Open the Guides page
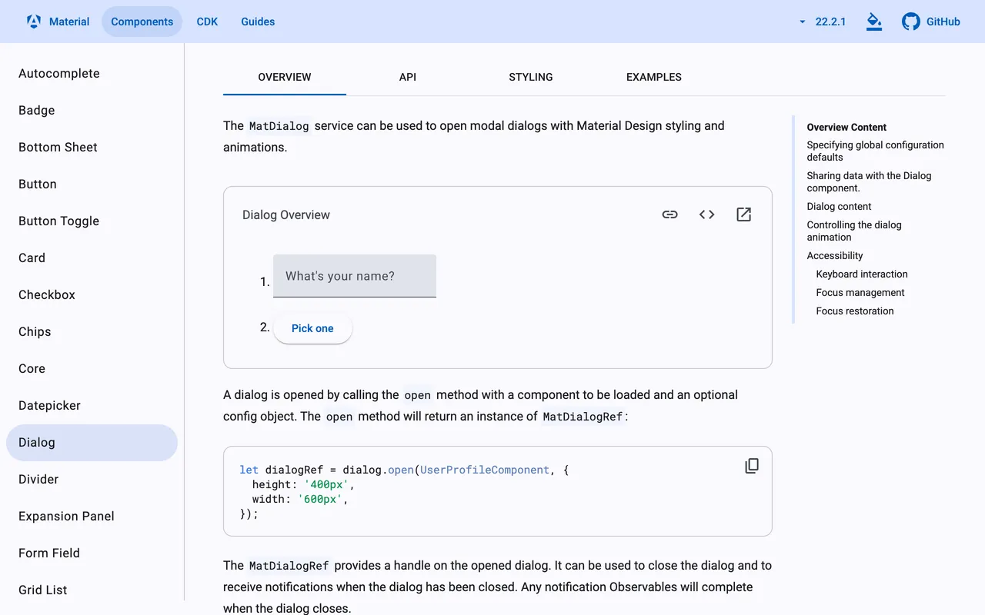The width and height of the screenshot is (985, 615). (258, 22)
